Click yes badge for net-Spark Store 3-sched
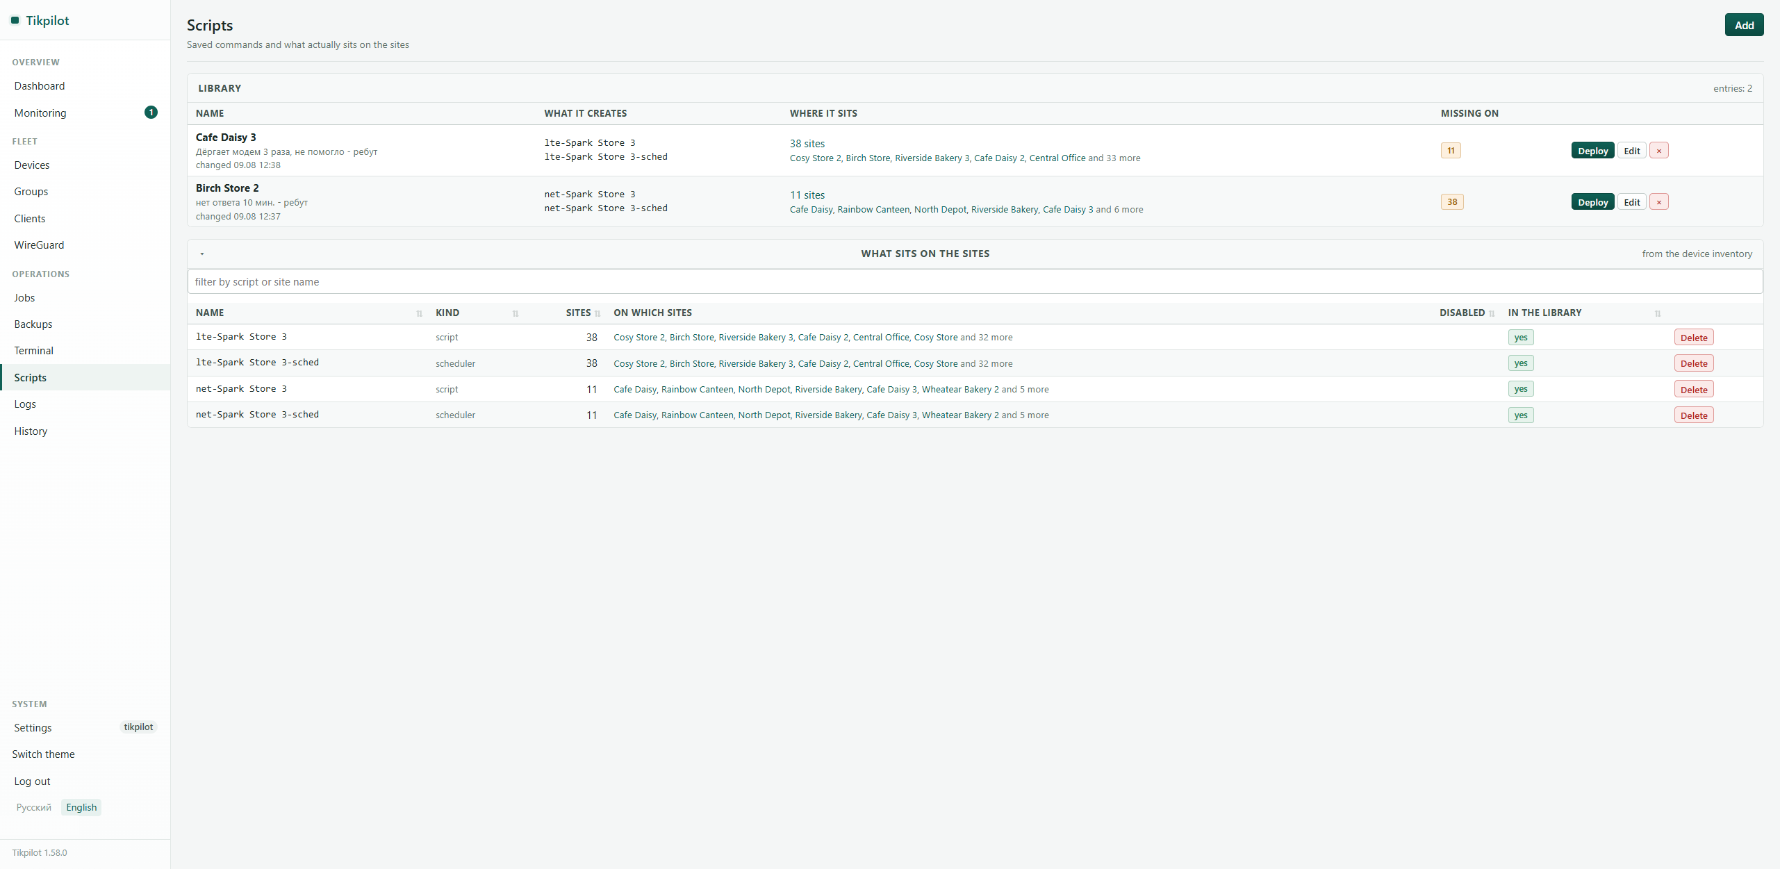 [x=1521, y=415]
